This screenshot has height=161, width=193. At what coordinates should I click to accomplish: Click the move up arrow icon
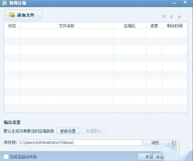(x=179, y=17)
